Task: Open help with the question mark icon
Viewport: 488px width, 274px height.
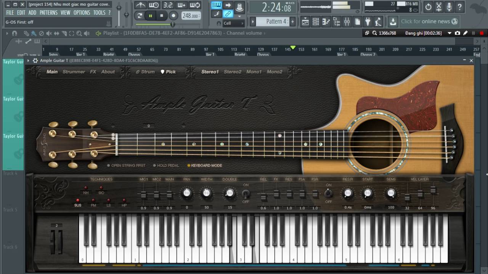Action: pyautogui.click(x=459, y=6)
